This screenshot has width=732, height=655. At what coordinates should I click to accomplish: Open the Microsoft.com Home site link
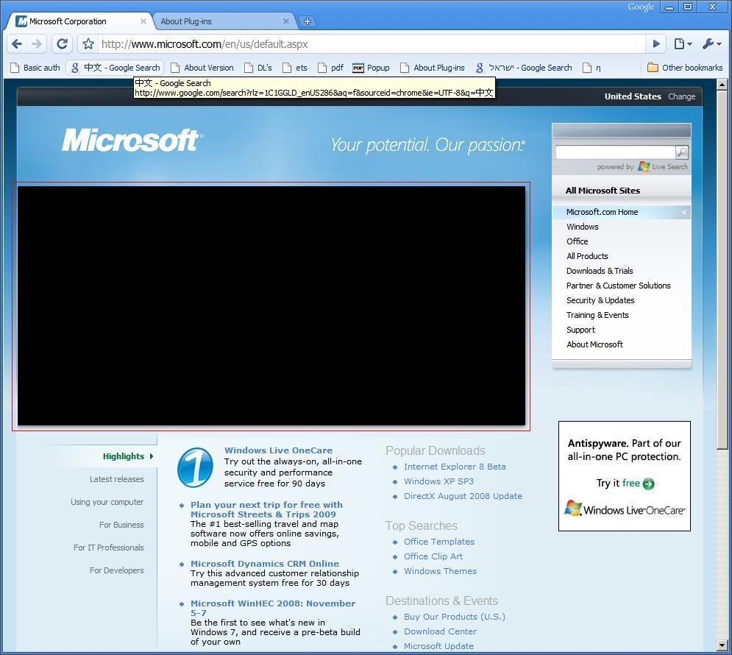[603, 212]
